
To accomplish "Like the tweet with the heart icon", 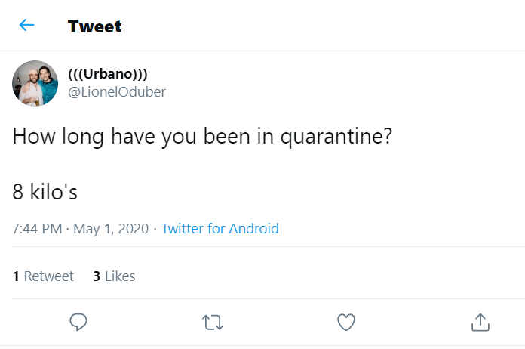I will pos(345,323).
